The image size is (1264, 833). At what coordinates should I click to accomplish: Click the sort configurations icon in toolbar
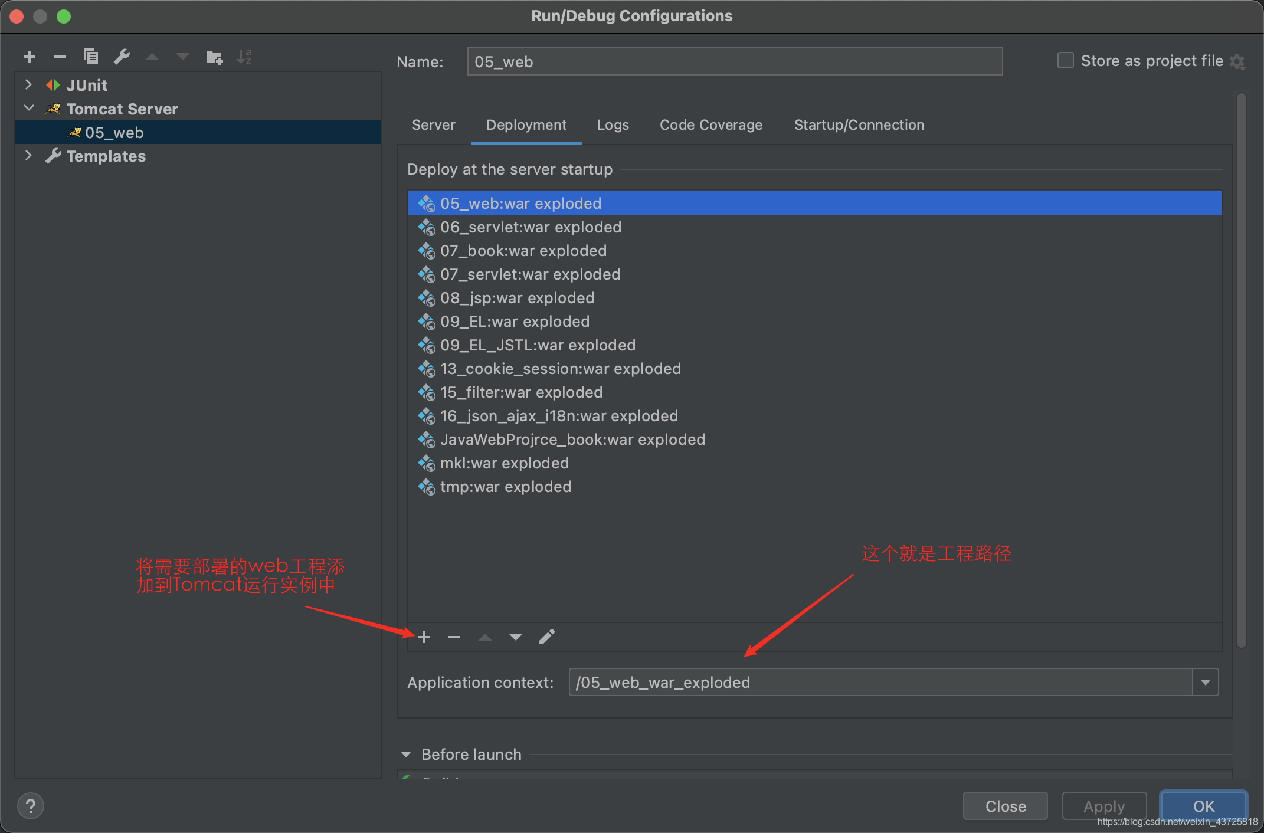(247, 60)
